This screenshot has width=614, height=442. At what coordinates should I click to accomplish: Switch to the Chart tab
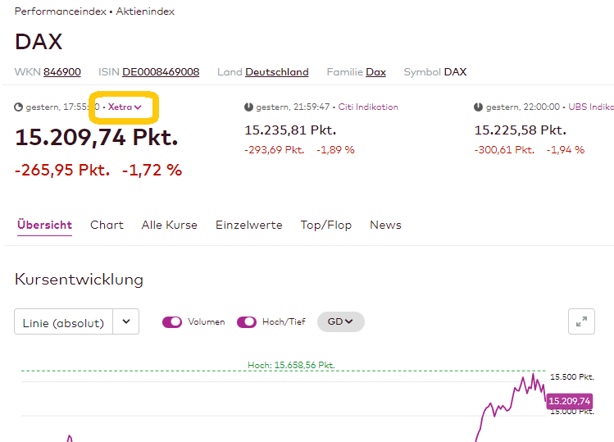107,225
